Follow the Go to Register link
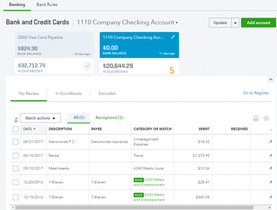This screenshot has width=277, height=210. tap(256, 93)
